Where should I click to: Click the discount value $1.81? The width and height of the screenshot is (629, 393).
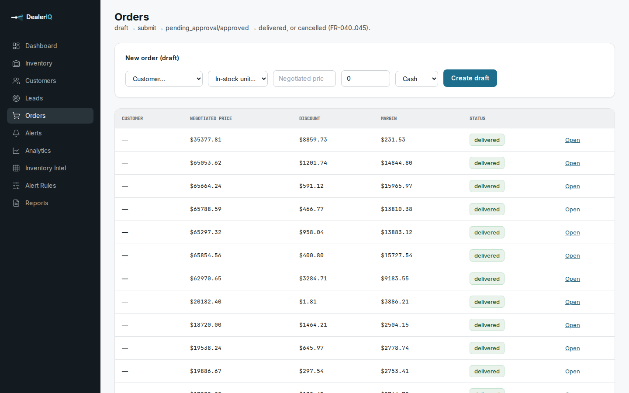pos(308,302)
